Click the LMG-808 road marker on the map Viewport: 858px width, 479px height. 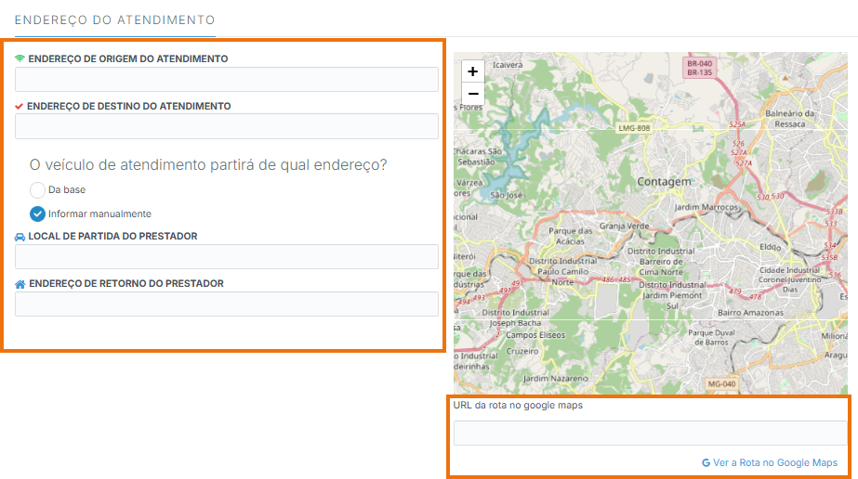click(x=634, y=127)
